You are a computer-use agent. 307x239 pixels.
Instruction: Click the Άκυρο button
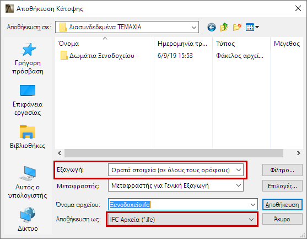coord(282,219)
